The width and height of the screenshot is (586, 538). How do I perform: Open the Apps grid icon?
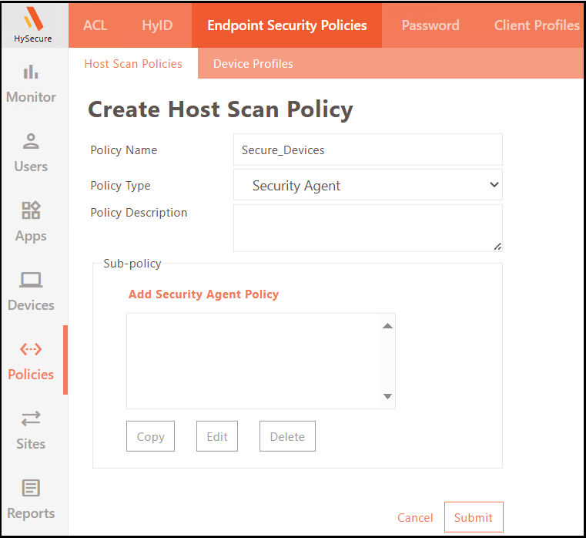pyautogui.click(x=31, y=211)
